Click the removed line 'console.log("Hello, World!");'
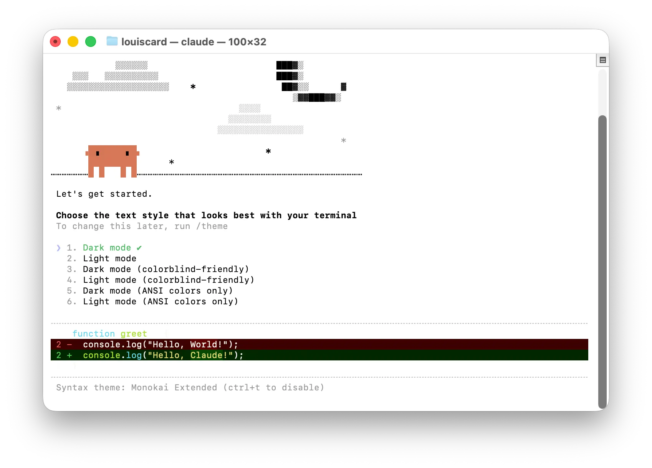This screenshot has height=468, width=652. [319, 344]
